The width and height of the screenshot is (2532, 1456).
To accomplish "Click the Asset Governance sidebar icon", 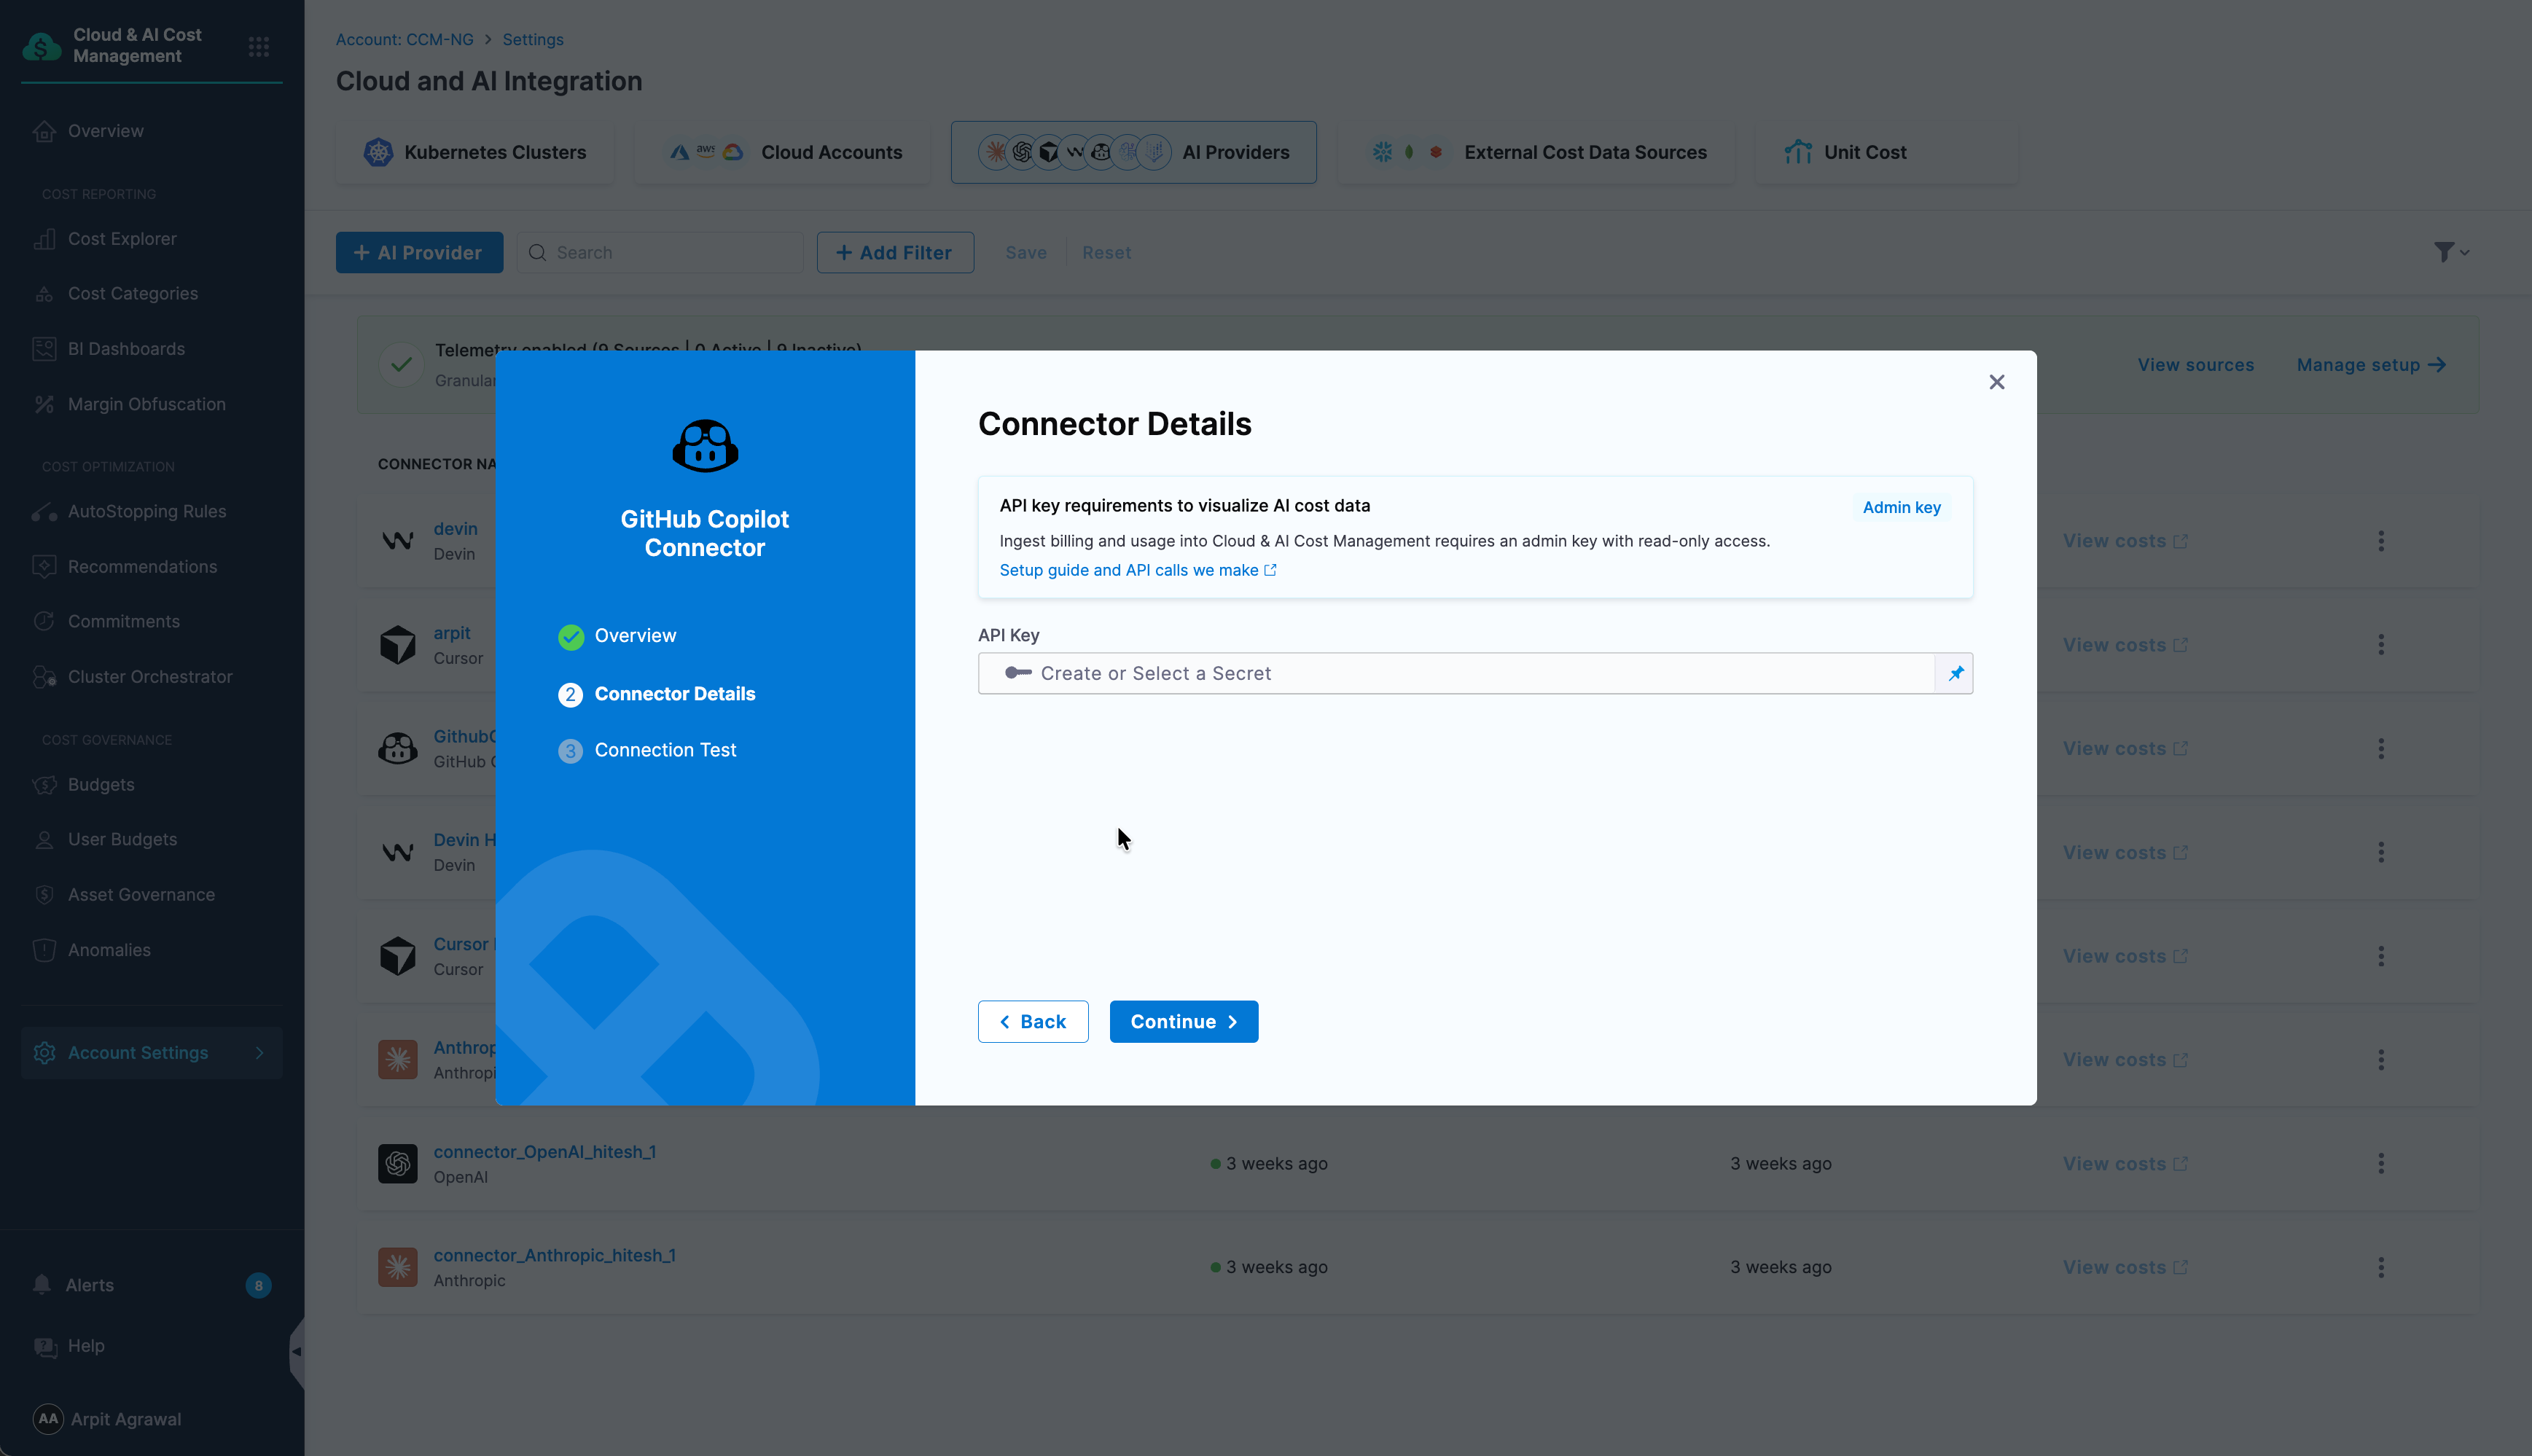I will [44, 895].
